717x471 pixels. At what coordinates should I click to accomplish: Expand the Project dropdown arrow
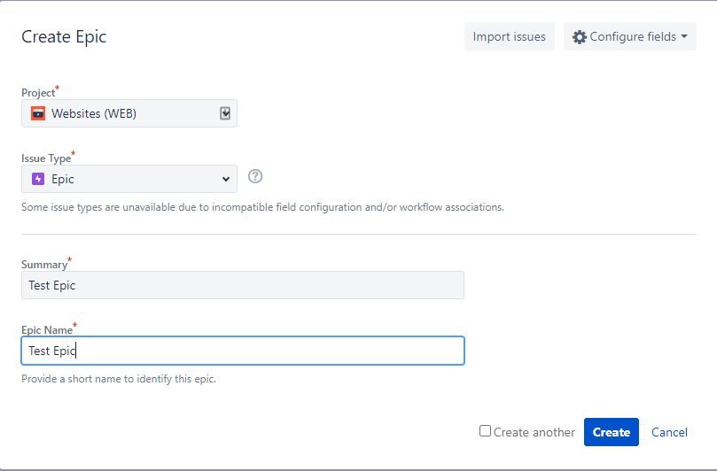(x=225, y=113)
